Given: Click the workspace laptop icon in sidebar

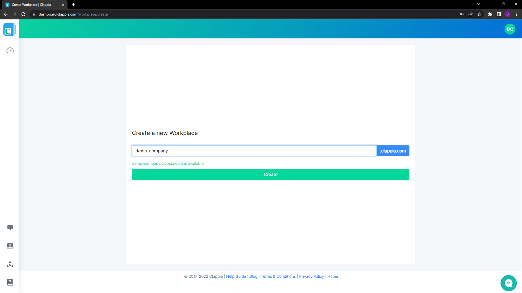Looking at the screenshot, I should click(10, 246).
